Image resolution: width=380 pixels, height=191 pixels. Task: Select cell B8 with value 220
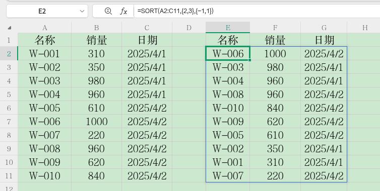pyautogui.click(x=96, y=135)
